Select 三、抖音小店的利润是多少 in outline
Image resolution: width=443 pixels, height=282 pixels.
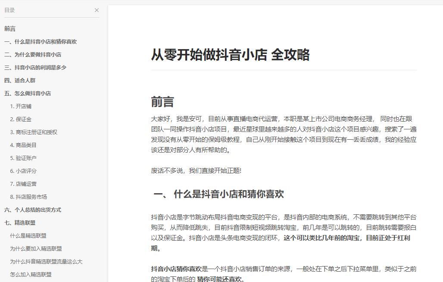(35, 68)
